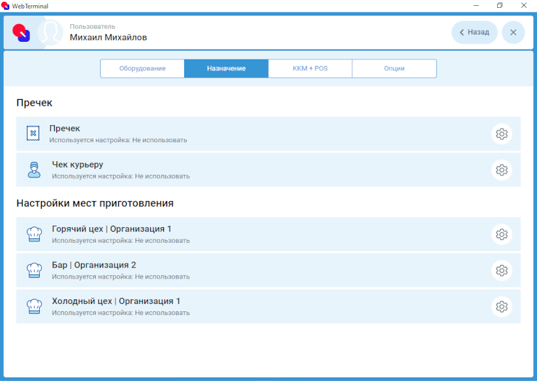Click gear icon for Бар Организация 2

point(501,271)
